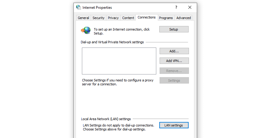Select the Content tab
Image resolution: width=279 pixels, height=138 pixels.
[x=128, y=18]
